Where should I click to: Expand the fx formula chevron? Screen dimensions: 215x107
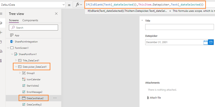[x=81, y=5]
